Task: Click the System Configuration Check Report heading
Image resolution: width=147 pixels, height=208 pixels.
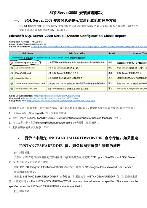Action: [67, 36]
